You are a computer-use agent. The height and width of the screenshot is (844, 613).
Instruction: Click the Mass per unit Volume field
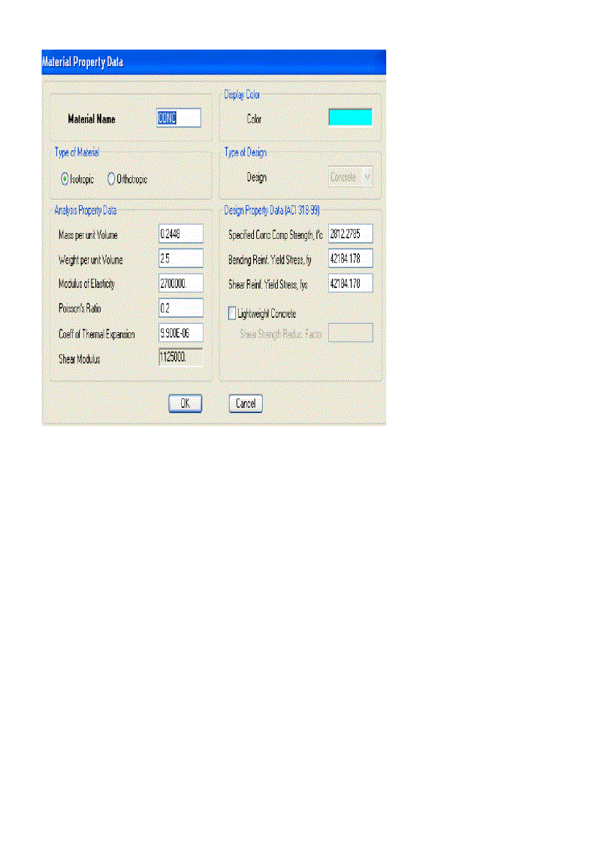coord(181,234)
